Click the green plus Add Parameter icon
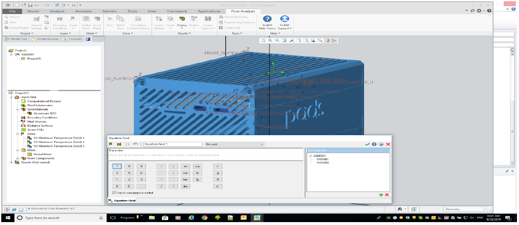Image resolution: width=519 pixels, height=225 pixels. pos(381,195)
